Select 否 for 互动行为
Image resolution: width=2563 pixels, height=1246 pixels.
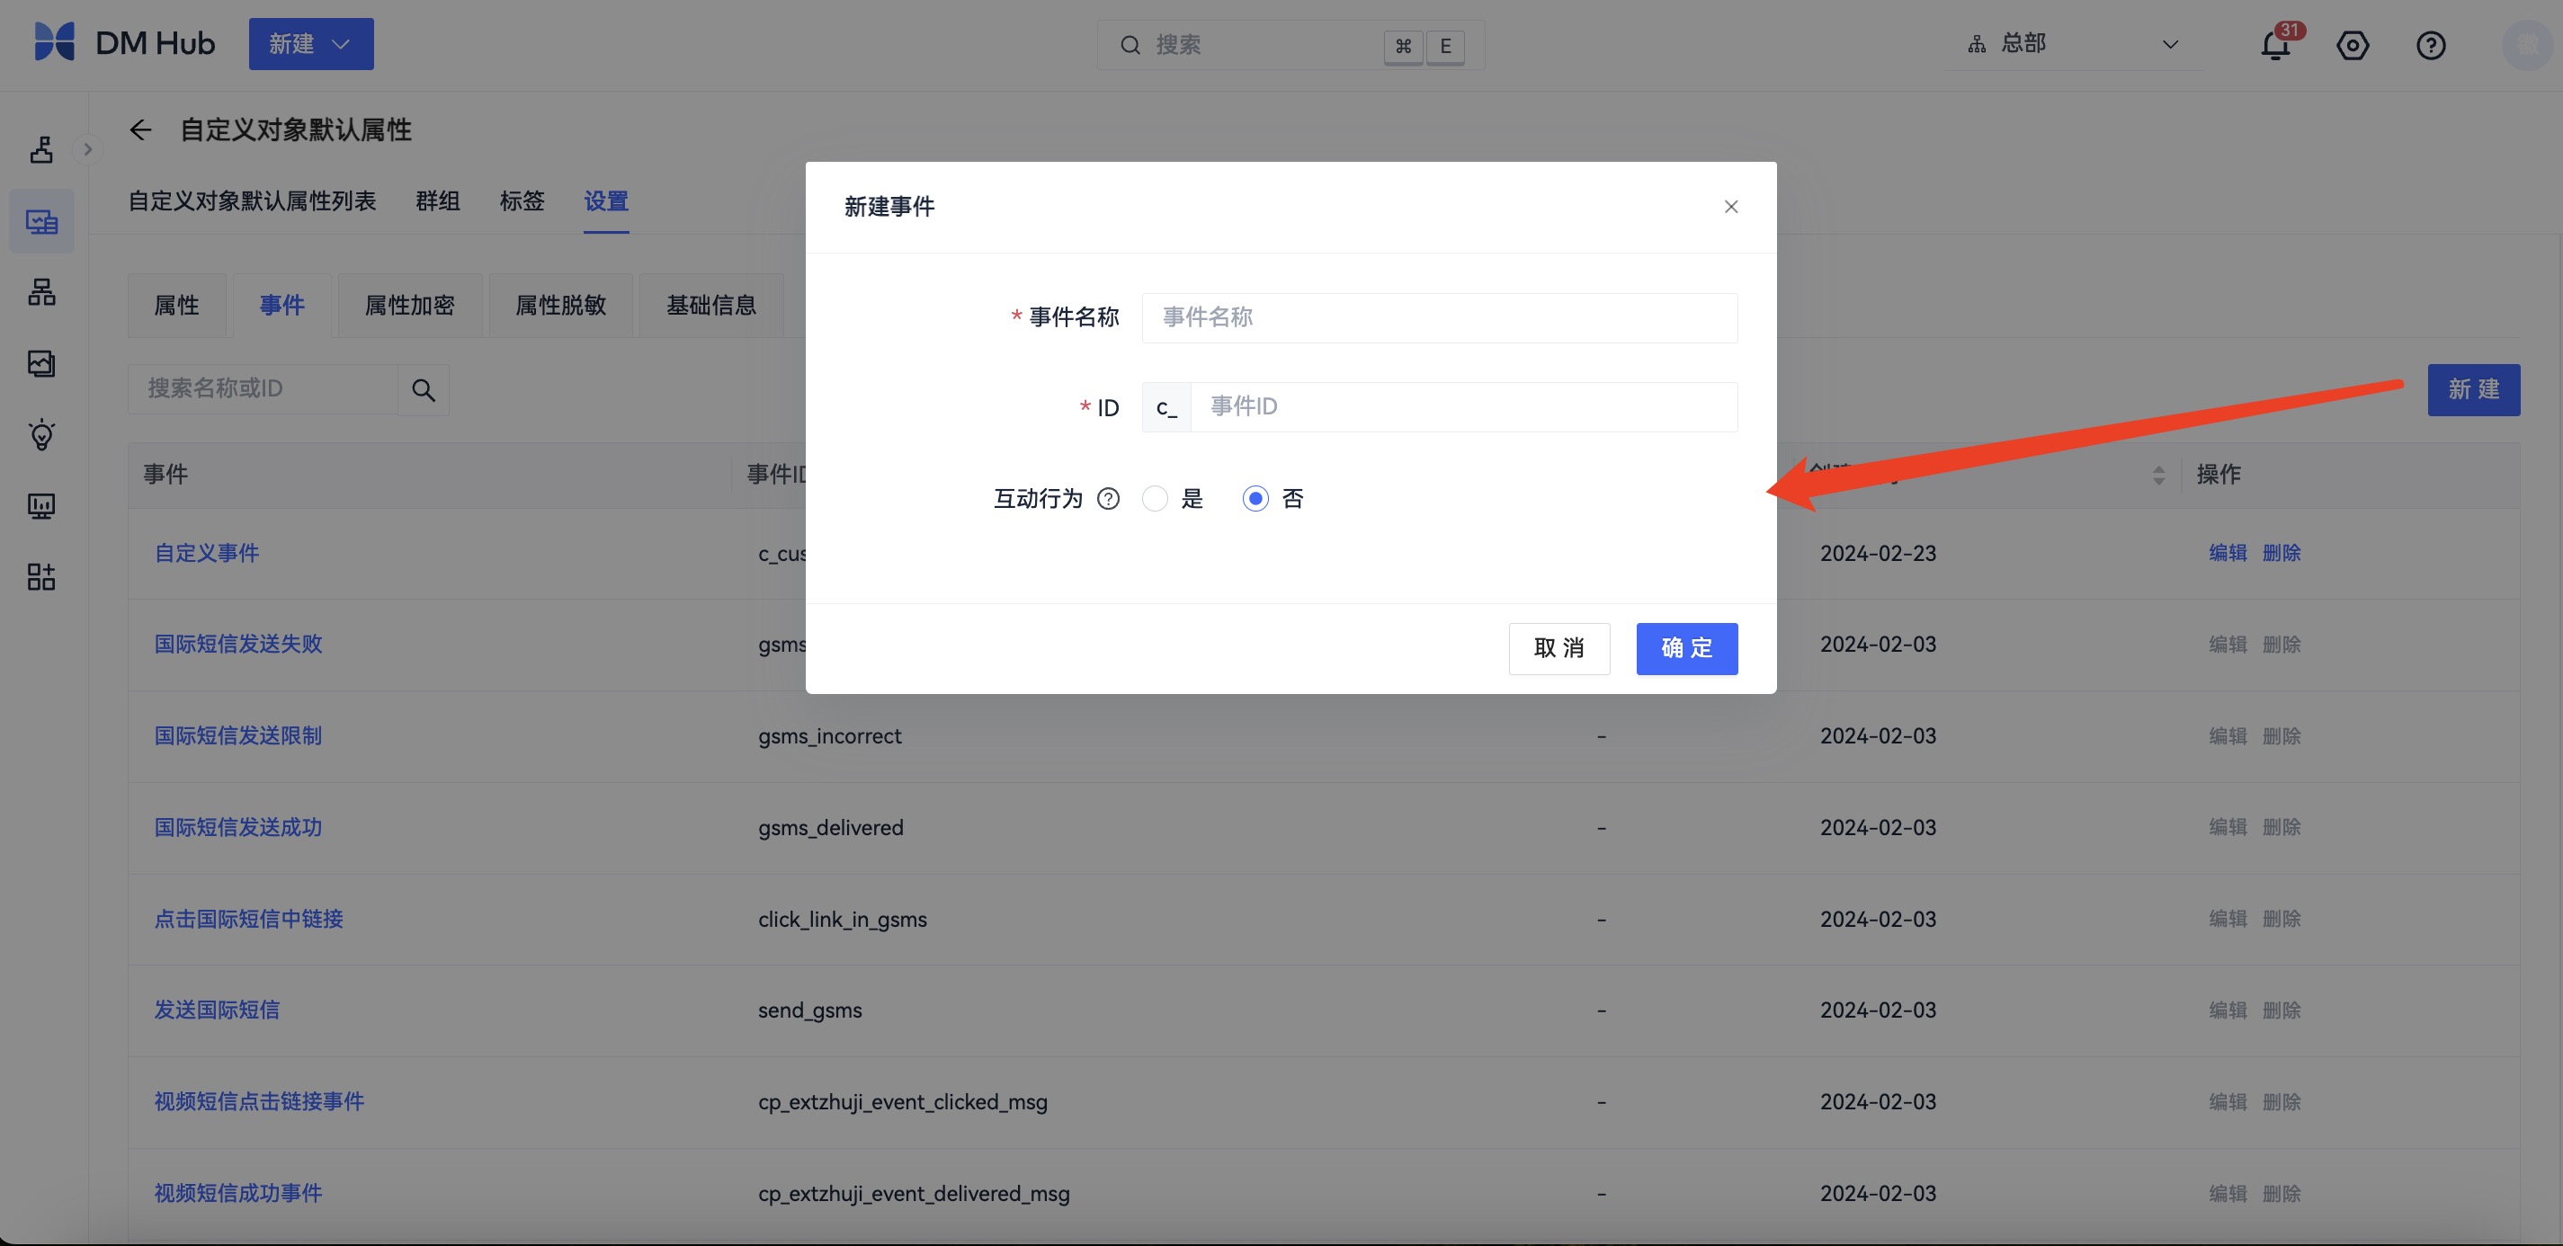pos(1255,499)
